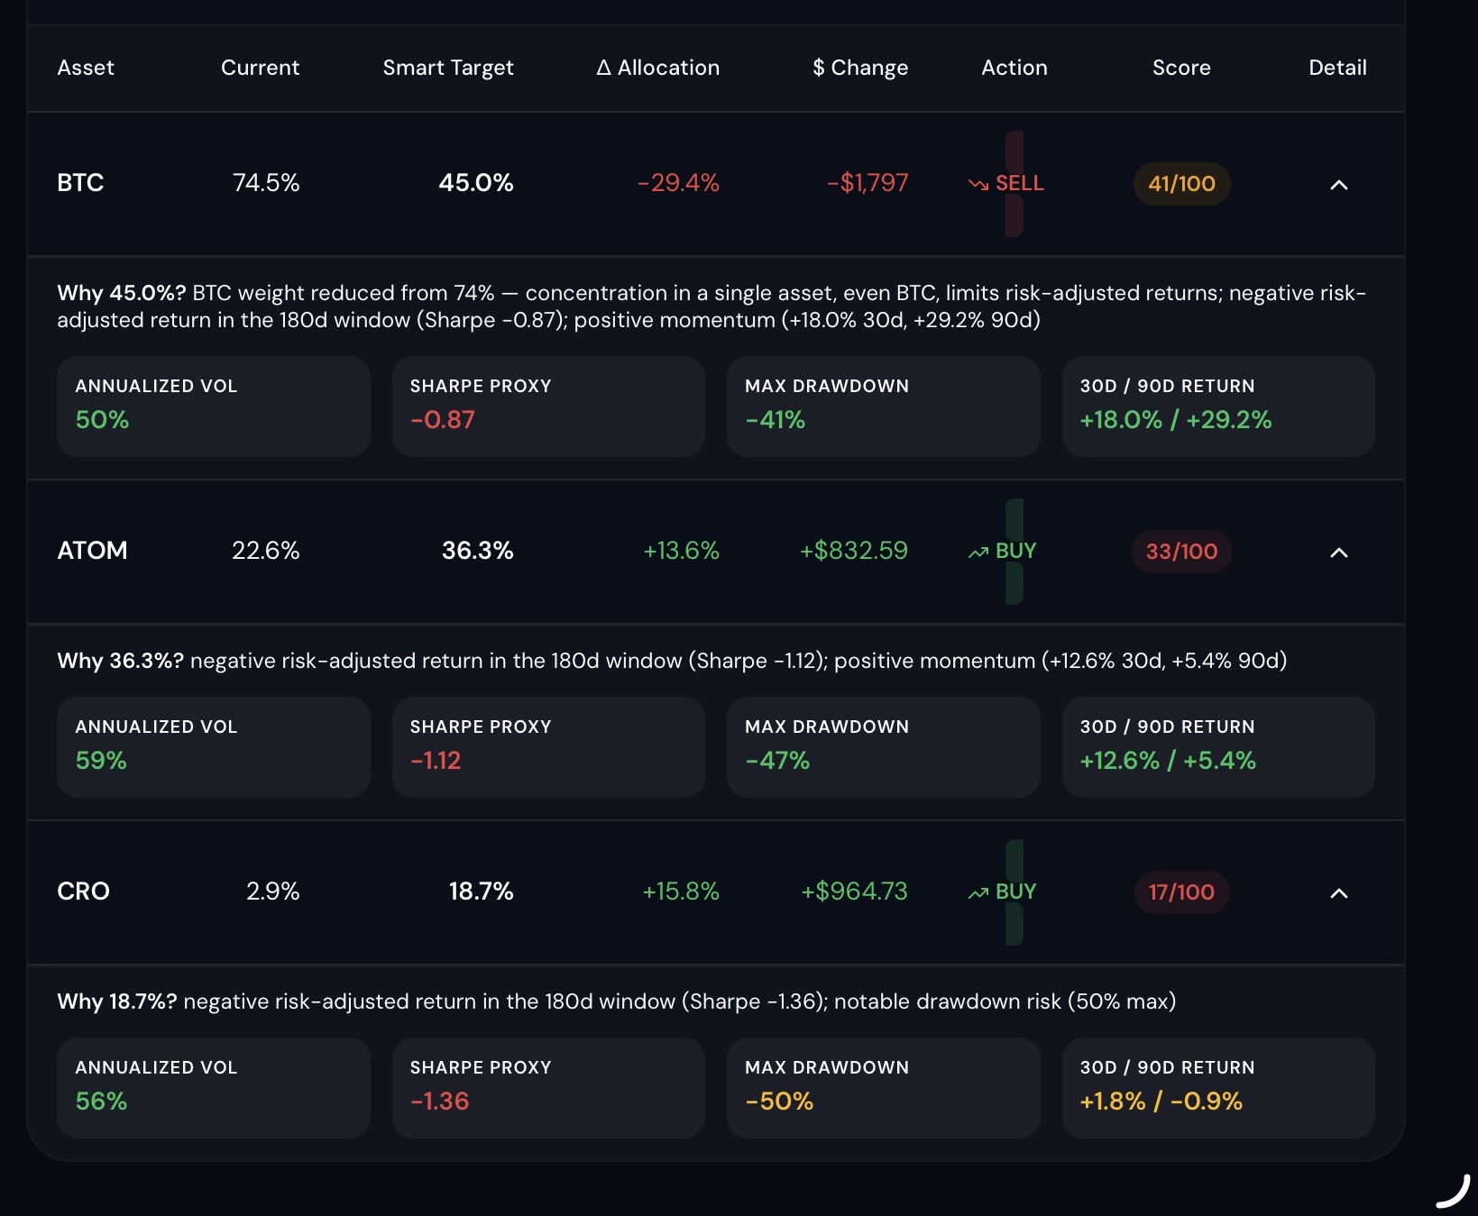The image size is (1478, 1216).
Task: Click CRO current allocation 2.9%
Action: point(273,891)
